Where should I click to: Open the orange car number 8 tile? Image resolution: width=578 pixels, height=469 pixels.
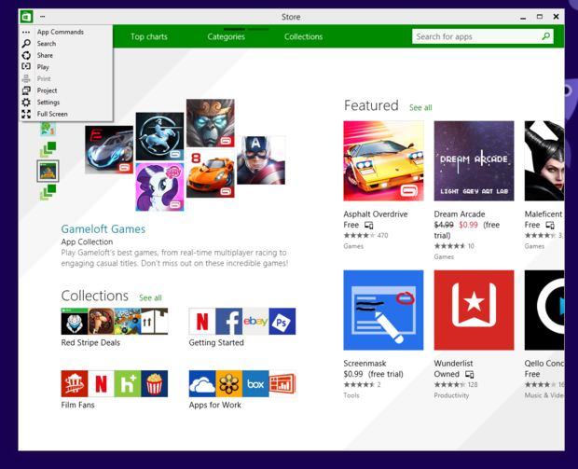210,173
